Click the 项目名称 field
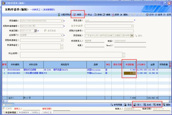The height and width of the screenshot is (115, 172). tap(109, 21)
